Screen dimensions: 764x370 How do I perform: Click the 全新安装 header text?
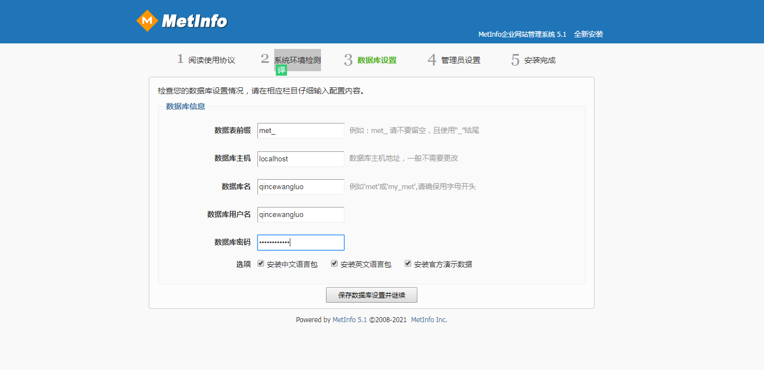coord(588,34)
